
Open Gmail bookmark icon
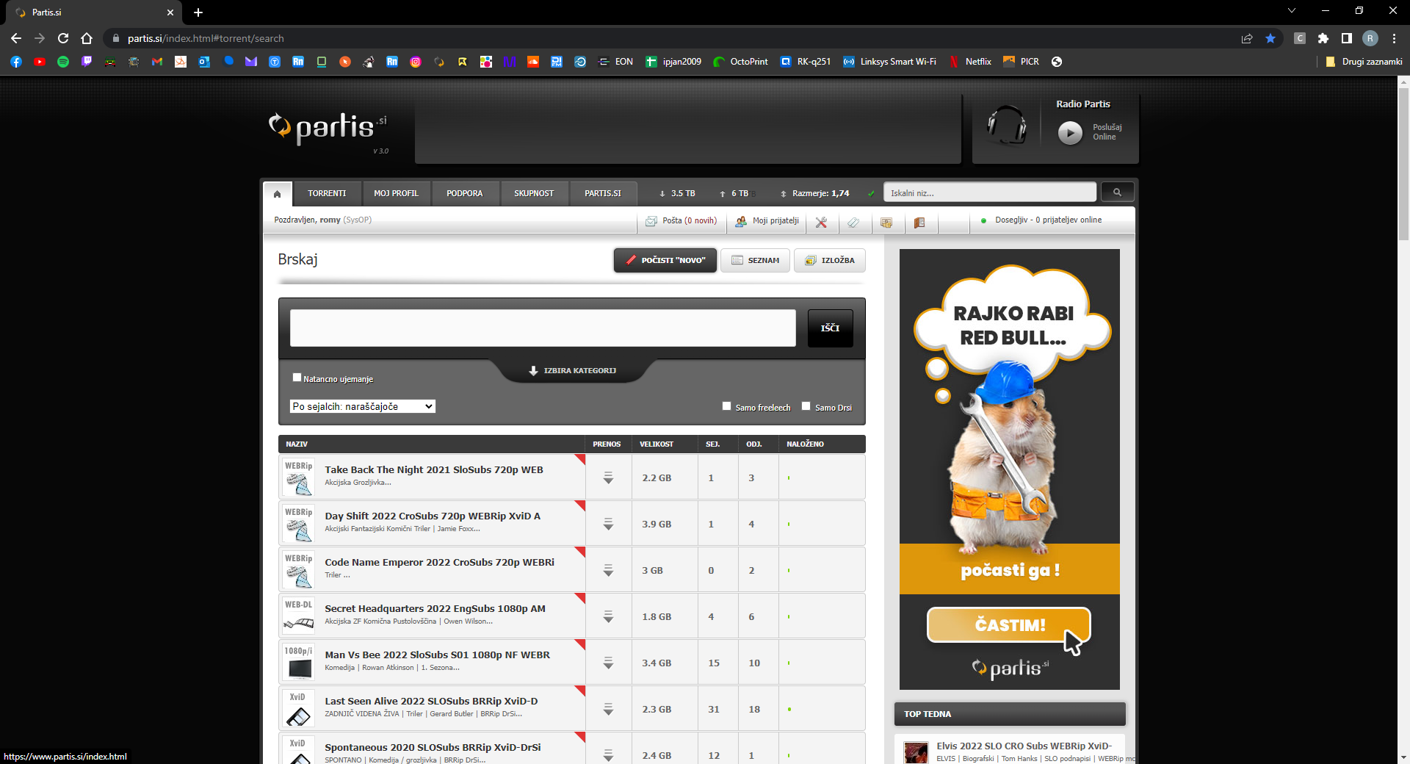[x=157, y=62]
